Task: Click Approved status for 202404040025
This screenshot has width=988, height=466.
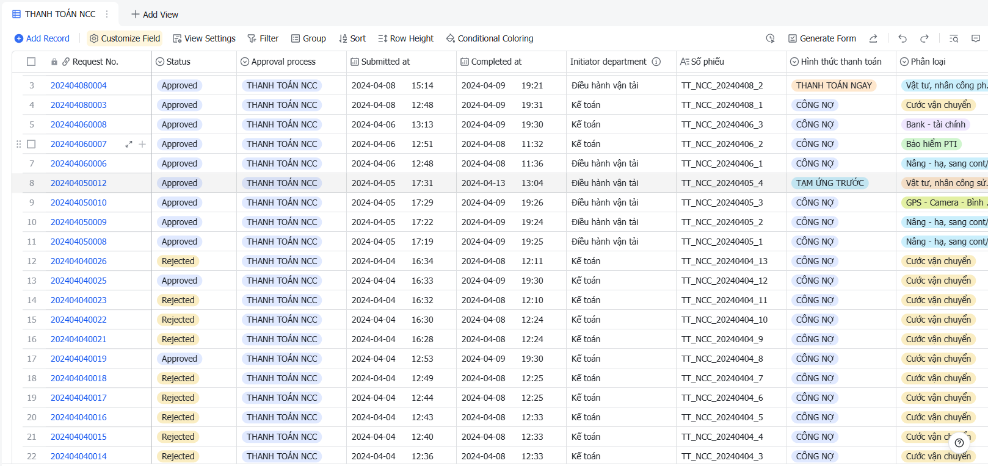Action: click(x=180, y=281)
